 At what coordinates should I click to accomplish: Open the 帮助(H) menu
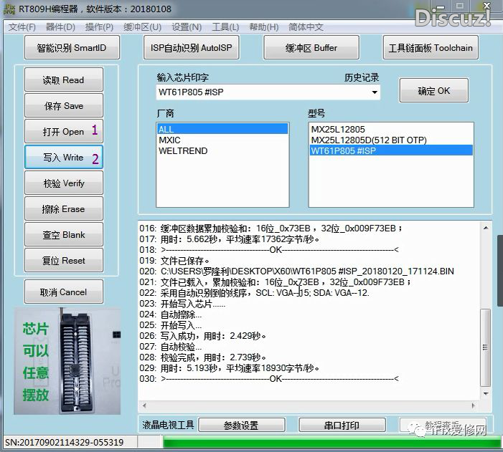tap(263, 27)
